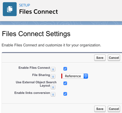Click the Files Connect Settings heading

(36, 34)
